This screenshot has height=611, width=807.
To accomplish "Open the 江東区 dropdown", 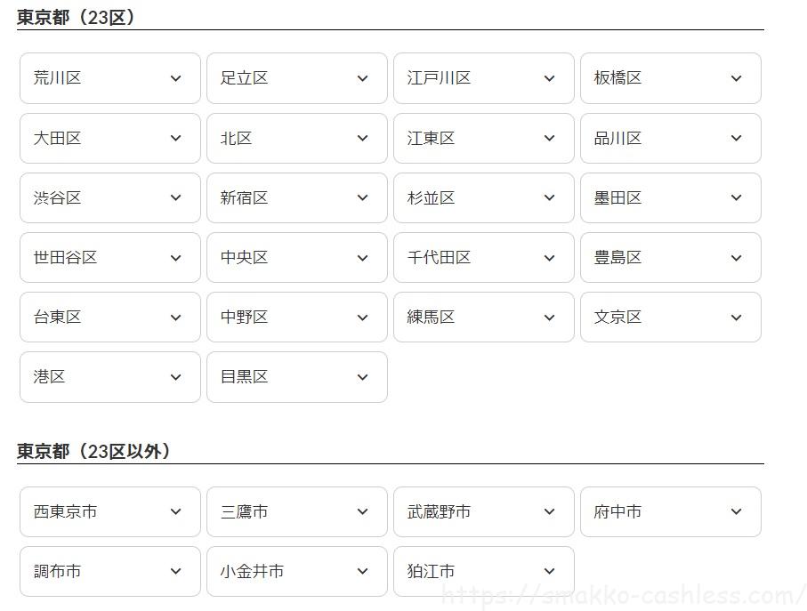I will (x=484, y=138).
